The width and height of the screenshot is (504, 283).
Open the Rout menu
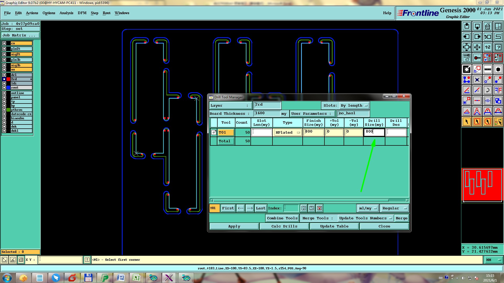pyautogui.click(x=106, y=13)
